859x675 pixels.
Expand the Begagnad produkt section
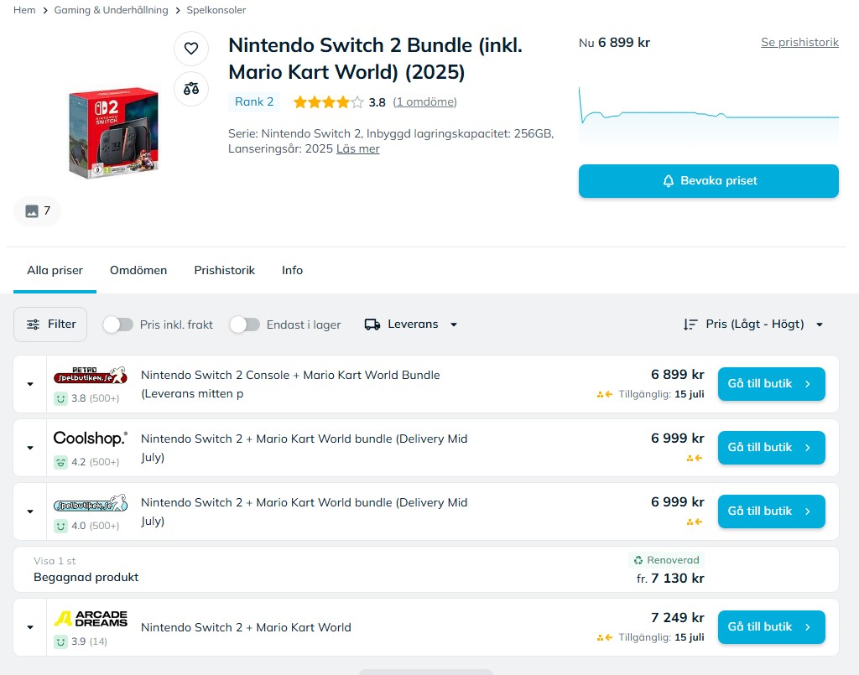426,569
